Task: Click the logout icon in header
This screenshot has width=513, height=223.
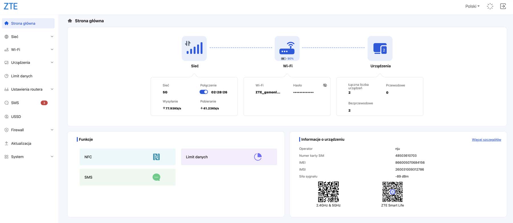Action: (x=503, y=6)
